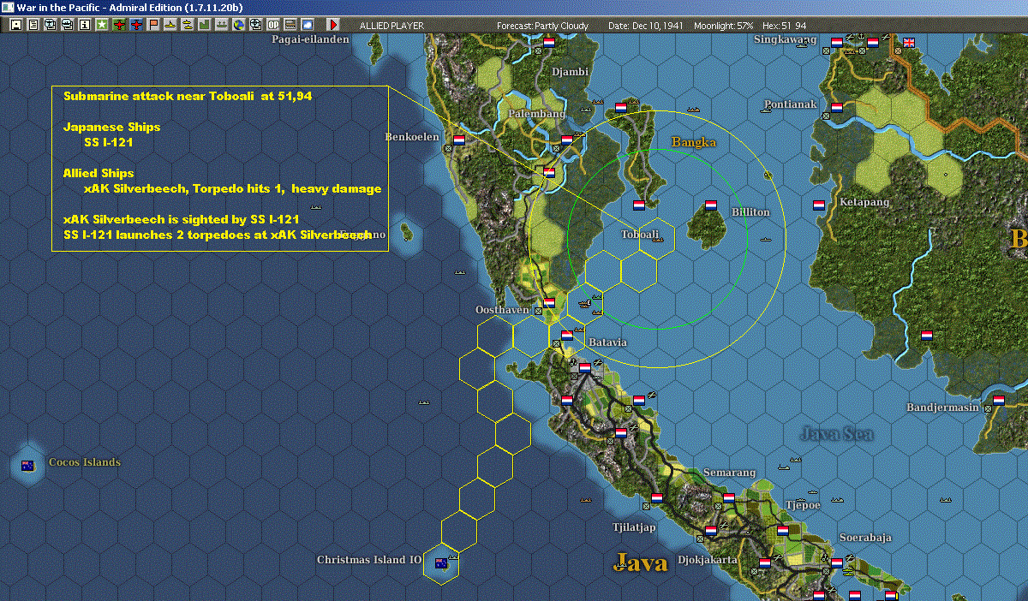This screenshot has width=1028, height=601.
Task: Select the Dutch flag base near Ketapang
Action: coord(818,205)
